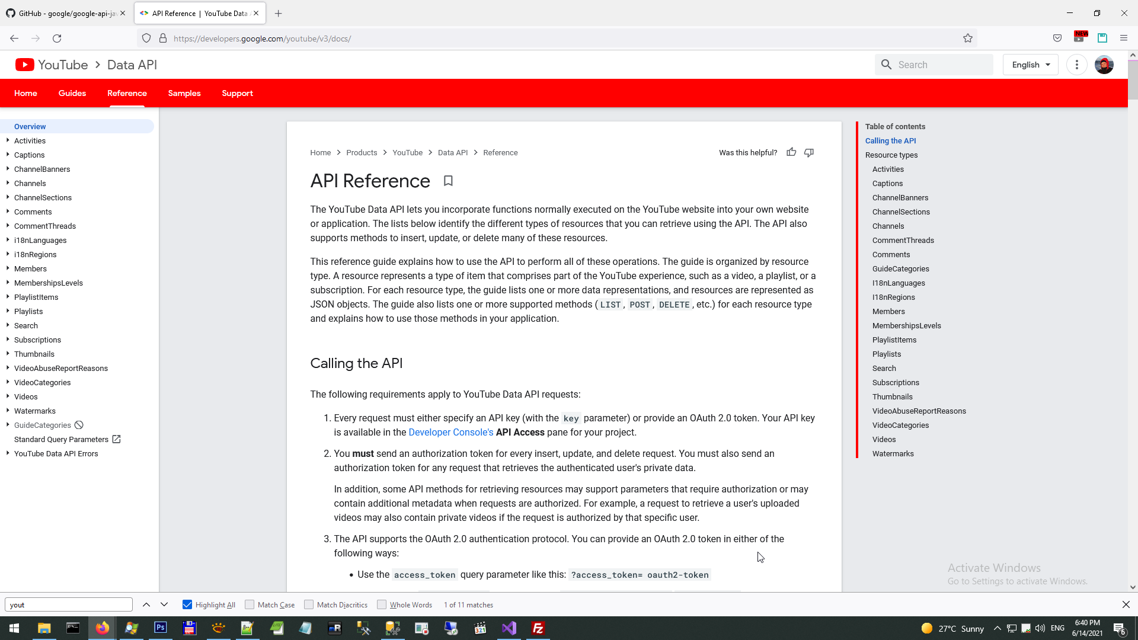Open the Developer Console's link
Screen dimensions: 1138x640
[450, 432]
